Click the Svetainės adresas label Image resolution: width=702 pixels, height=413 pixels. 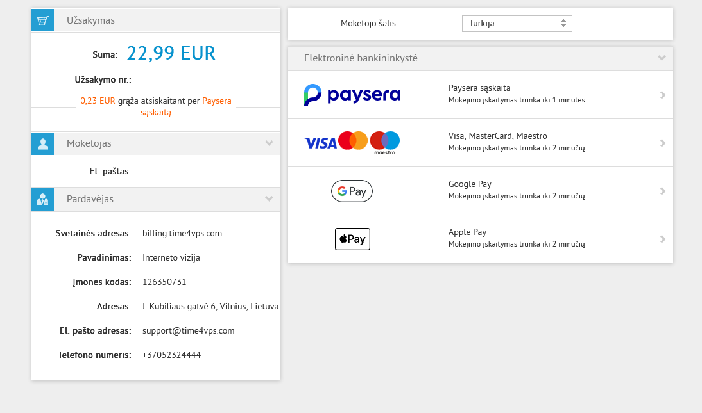point(93,233)
